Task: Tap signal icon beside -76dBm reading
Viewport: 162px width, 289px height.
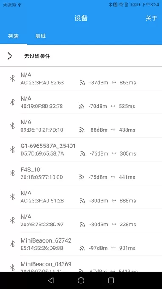Action: (83, 153)
